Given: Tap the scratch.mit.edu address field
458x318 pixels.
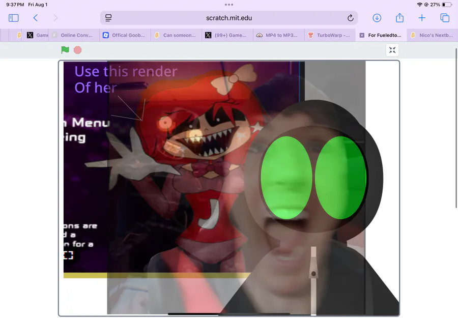Looking at the screenshot, I should [x=228, y=18].
